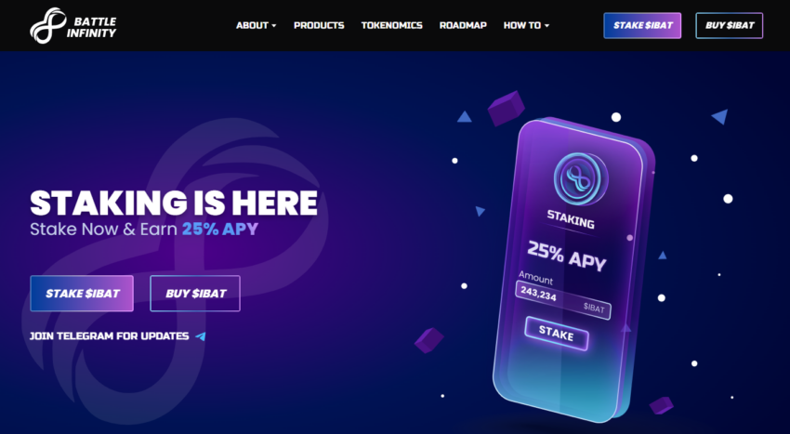790x434 pixels.
Task: Click the amount field showing 243,234
Action: (563, 300)
